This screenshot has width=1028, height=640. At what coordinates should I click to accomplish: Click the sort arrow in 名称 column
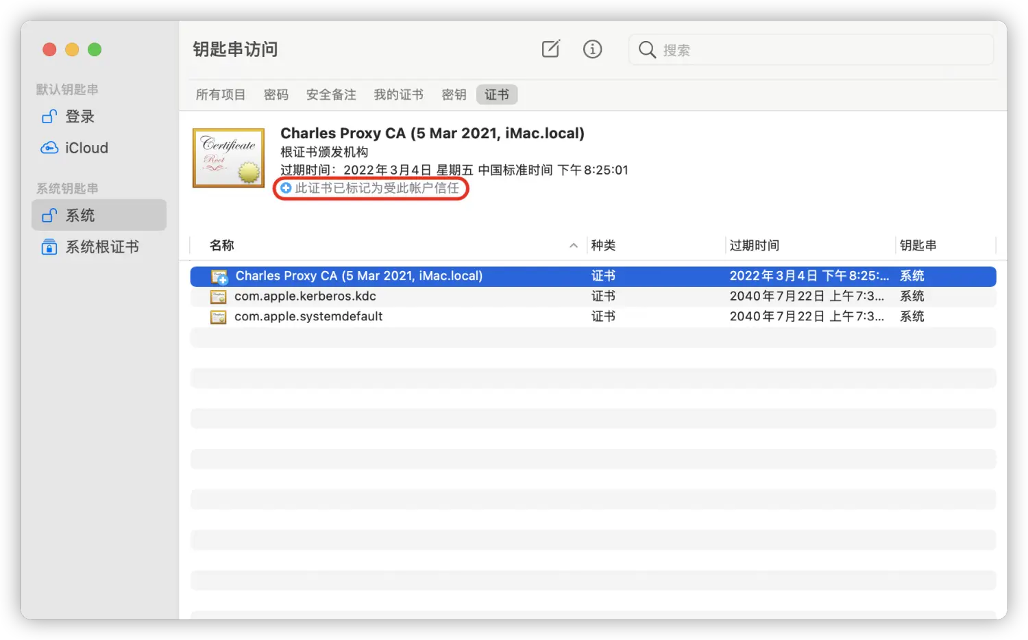[574, 246]
